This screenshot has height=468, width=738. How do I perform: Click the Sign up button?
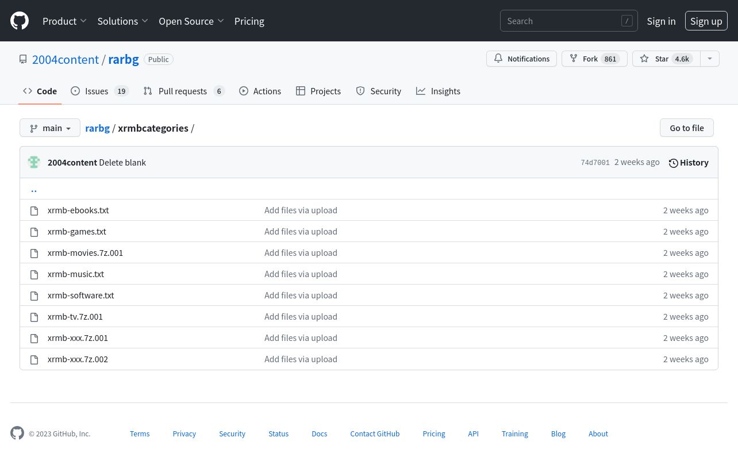[x=706, y=21]
